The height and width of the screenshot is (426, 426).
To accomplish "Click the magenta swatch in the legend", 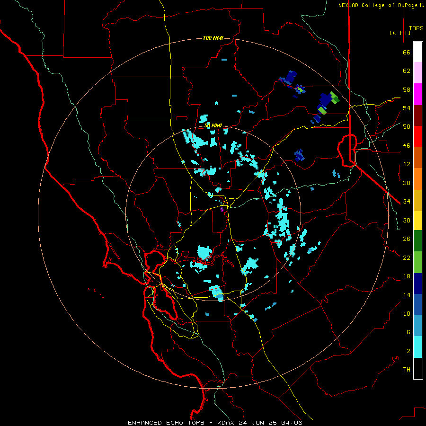I will point(418,94).
